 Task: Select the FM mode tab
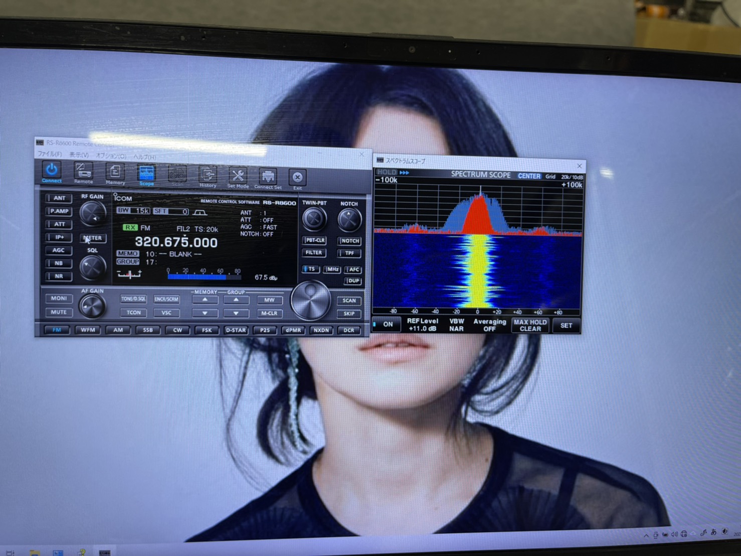tap(57, 330)
